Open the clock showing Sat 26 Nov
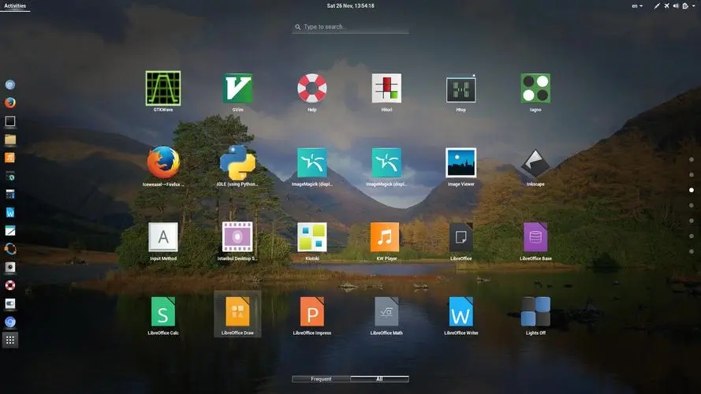This screenshot has height=394, width=701. [x=350, y=6]
